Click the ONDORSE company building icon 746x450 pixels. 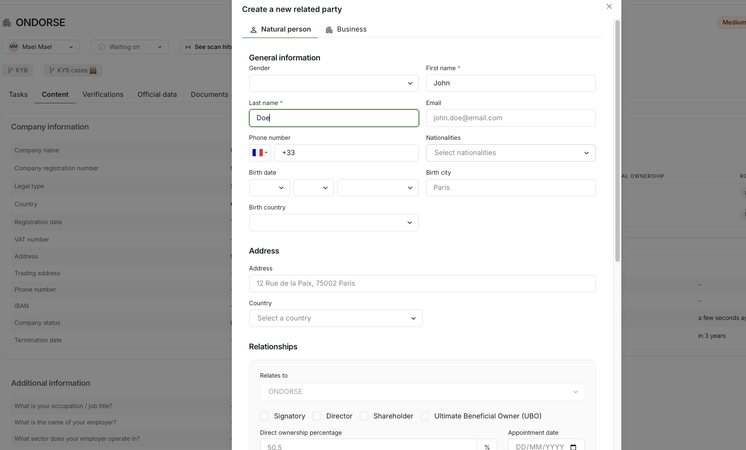click(7, 23)
